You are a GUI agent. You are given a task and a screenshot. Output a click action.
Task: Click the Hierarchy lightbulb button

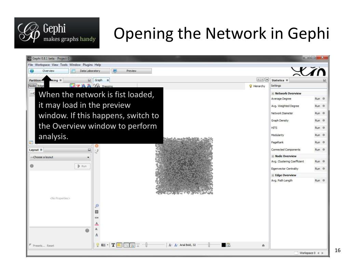point(257,86)
